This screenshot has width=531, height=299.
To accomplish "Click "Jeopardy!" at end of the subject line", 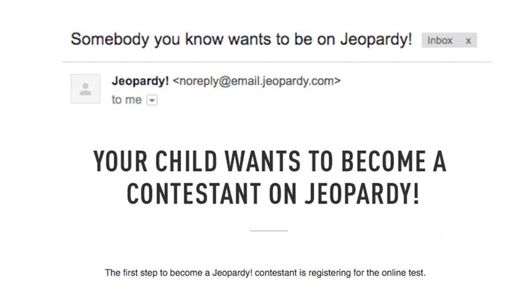I will coord(376,40).
